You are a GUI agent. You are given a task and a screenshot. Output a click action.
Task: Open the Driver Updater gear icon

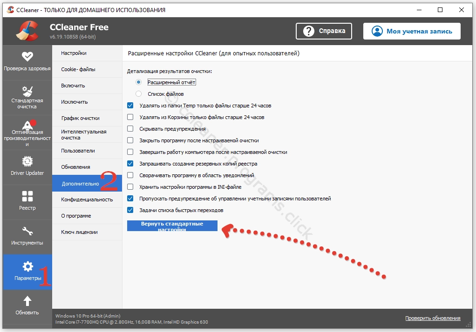point(27,161)
